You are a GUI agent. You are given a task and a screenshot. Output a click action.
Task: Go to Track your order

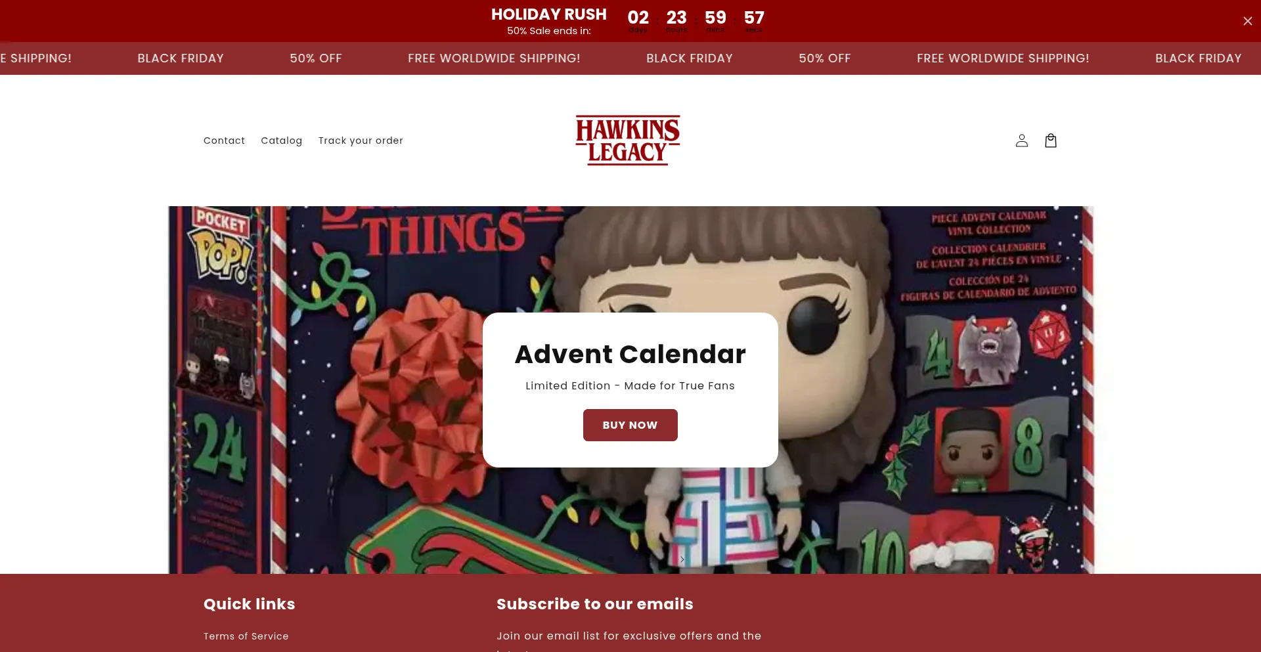click(361, 141)
